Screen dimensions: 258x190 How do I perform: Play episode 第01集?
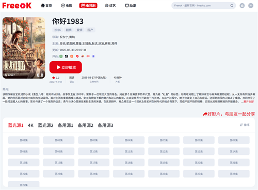(24, 140)
